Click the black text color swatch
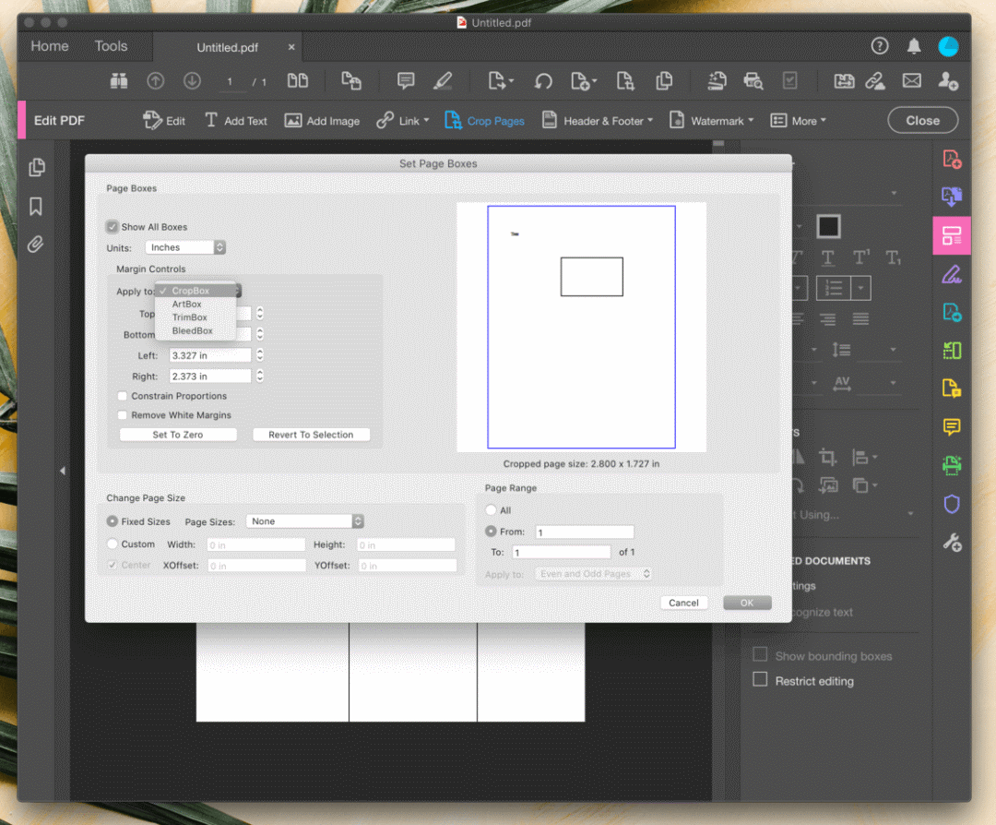Image resolution: width=996 pixels, height=825 pixels. tap(828, 226)
